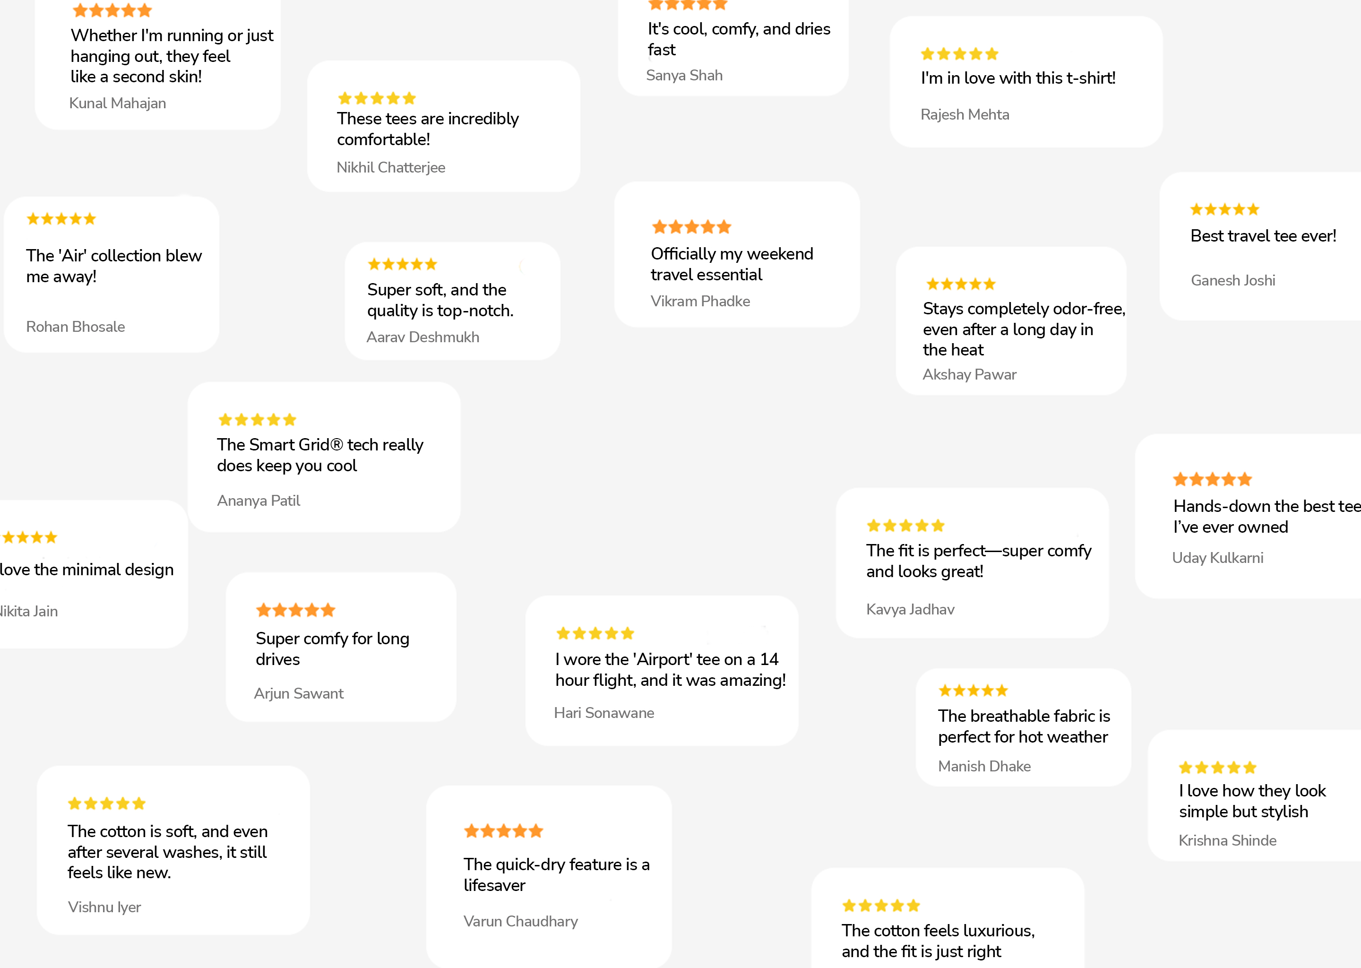Click the star rating on Kavya Jadhav's card

point(906,526)
